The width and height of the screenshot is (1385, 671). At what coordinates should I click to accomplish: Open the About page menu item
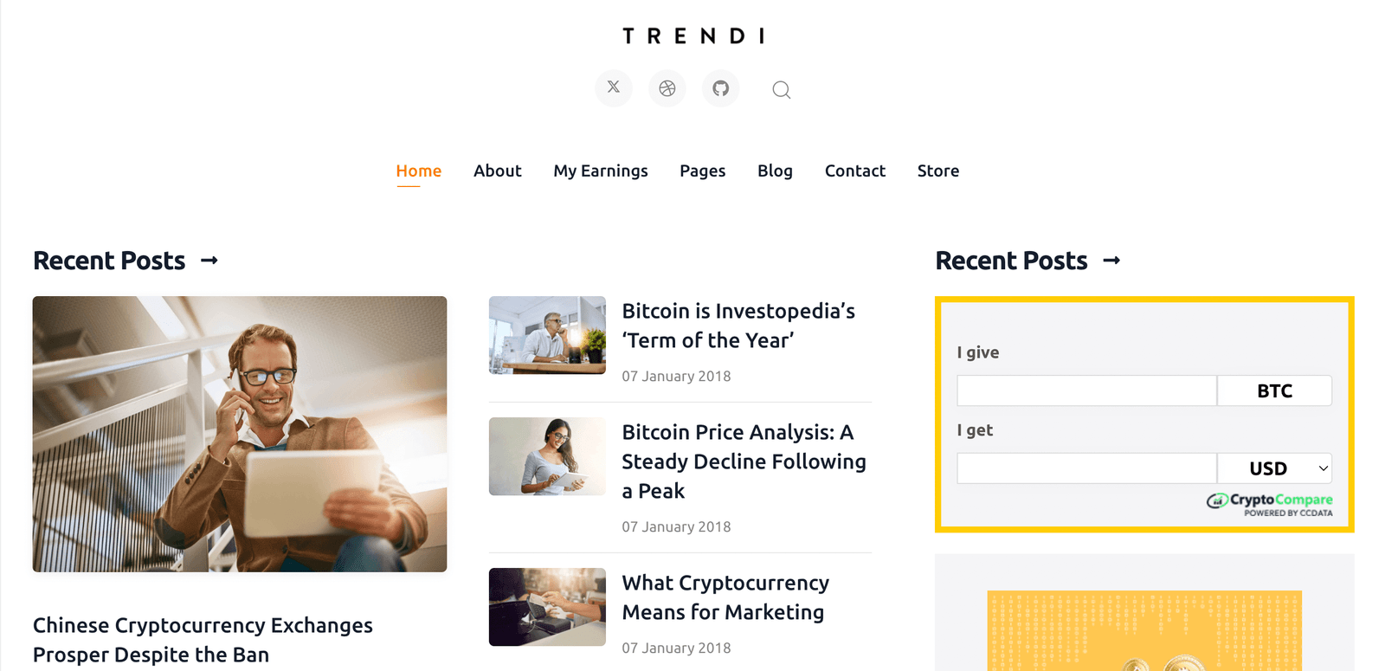point(498,171)
